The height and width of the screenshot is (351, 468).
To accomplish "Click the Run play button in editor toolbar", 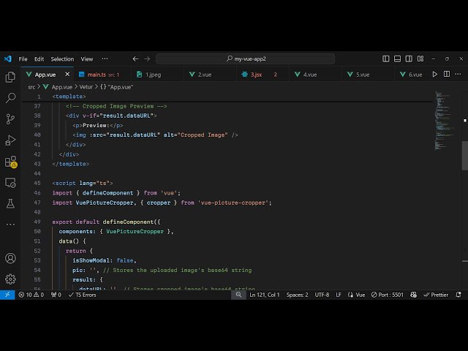I will point(435,74).
